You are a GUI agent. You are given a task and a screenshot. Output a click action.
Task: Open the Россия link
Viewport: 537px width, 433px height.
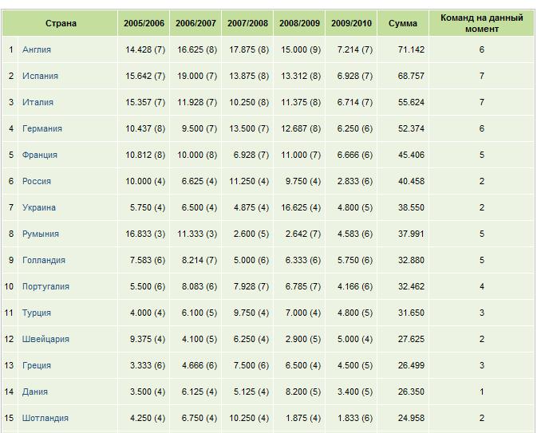[37, 181]
